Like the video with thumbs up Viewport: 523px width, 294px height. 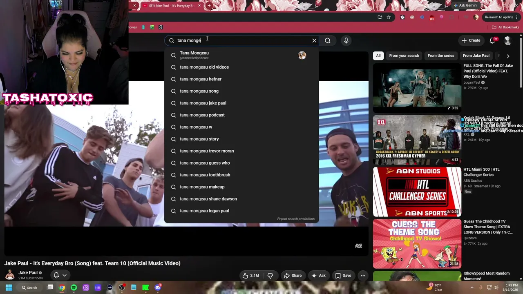click(251, 276)
